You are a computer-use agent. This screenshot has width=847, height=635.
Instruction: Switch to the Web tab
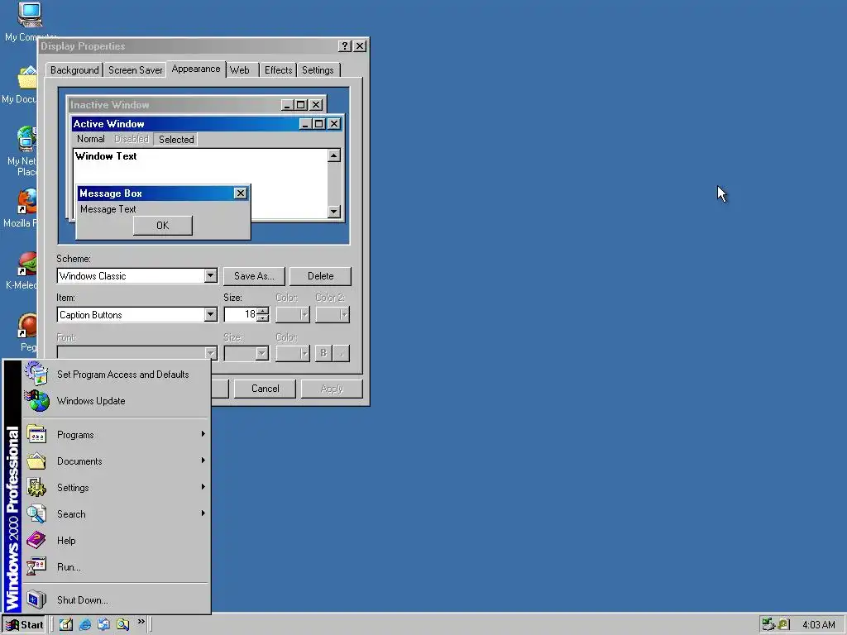tap(240, 70)
